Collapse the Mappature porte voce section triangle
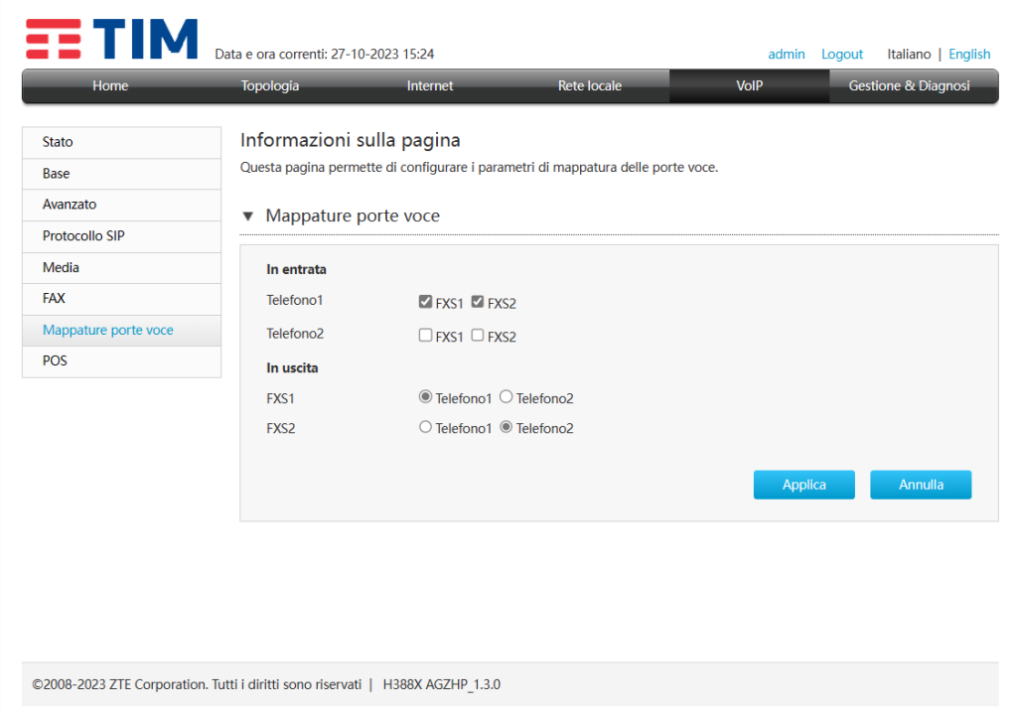The image size is (1017, 719). tap(247, 216)
